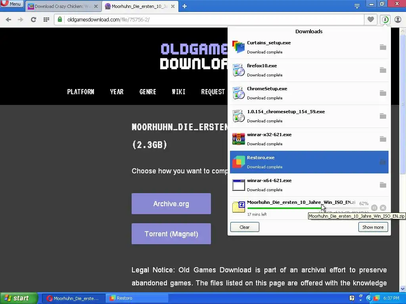Open the Opera Menu button

pyautogui.click(x=12, y=4)
